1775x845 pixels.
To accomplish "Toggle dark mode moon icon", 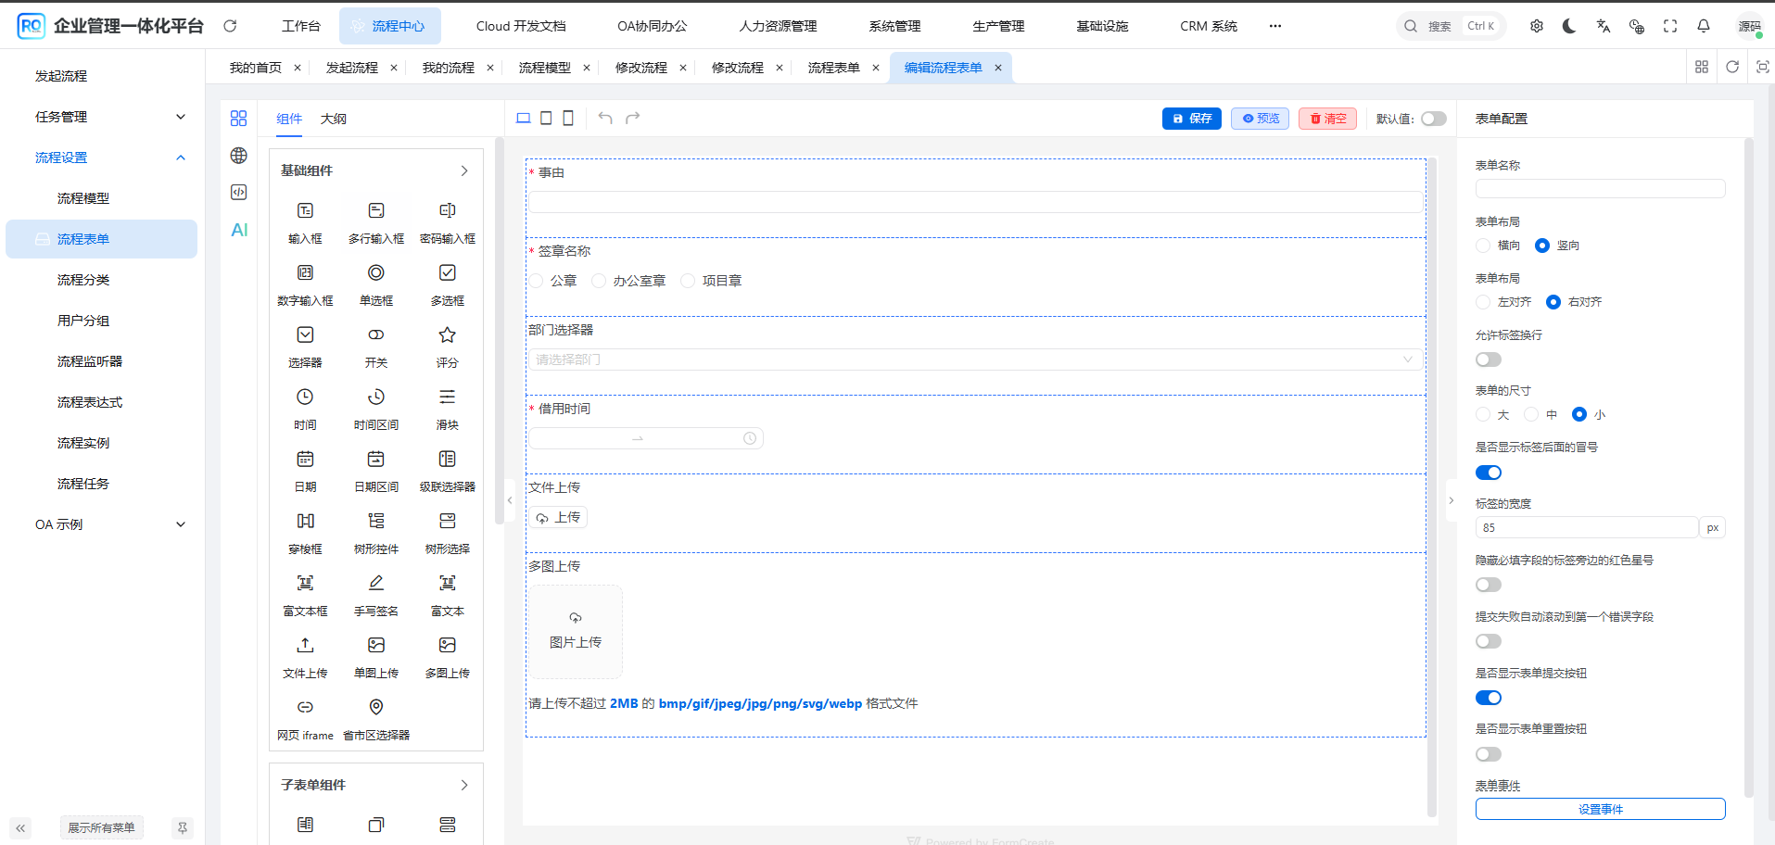I will [1569, 26].
